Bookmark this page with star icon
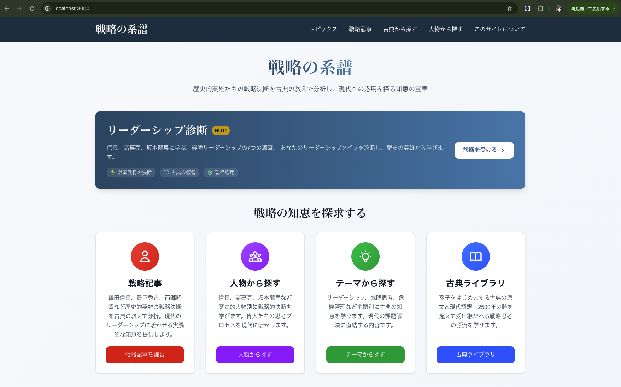Screen dimensions: 621x387 coord(510,8)
